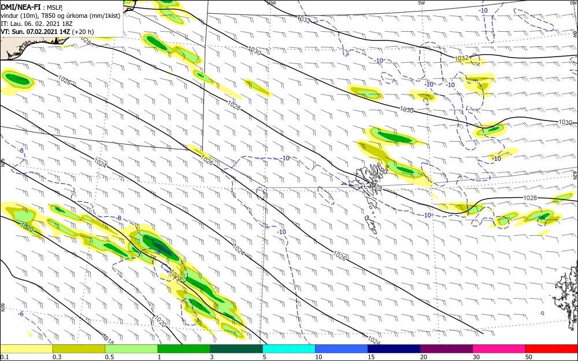Click the legend value '30'
This screenshot has width=578, height=361.
point(476,357)
